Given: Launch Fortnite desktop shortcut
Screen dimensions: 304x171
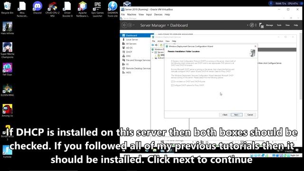Looking at the screenshot, I should pos(7,152).
